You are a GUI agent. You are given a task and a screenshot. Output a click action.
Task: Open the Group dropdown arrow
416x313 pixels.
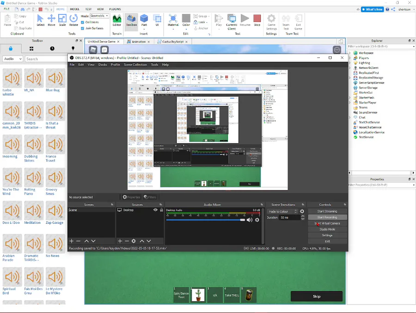coord(209,17)
